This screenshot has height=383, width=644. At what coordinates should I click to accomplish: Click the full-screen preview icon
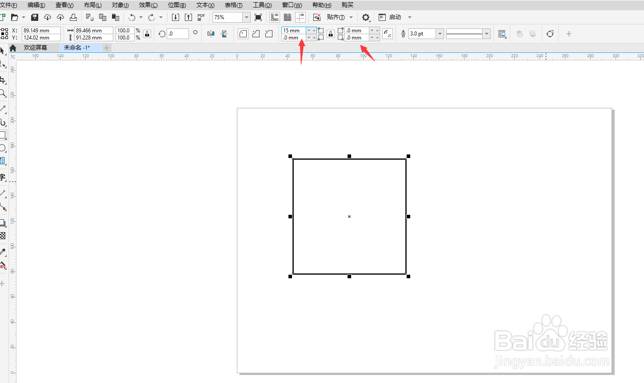click(258, 17)
